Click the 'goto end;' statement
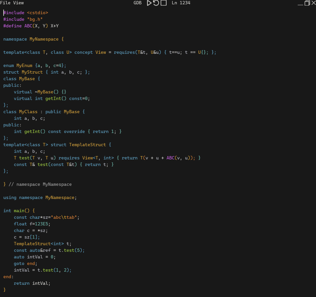Image resolution: width=316 pixels, height=297 pixels. coord(26,263)
